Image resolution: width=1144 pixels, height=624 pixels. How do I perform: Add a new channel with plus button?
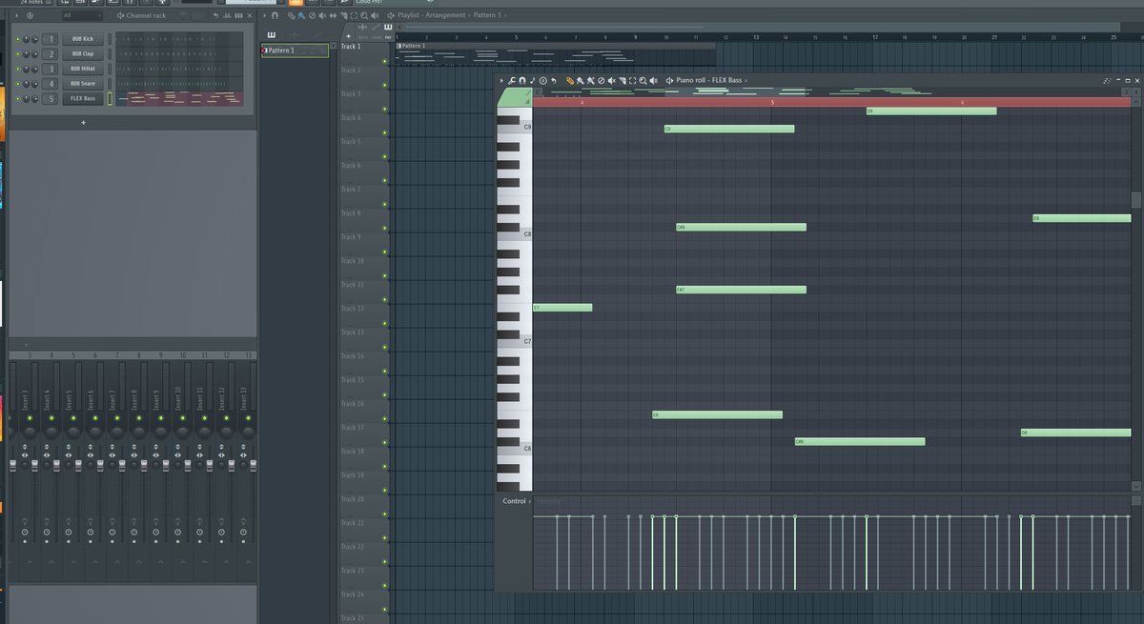click(83, 123)
